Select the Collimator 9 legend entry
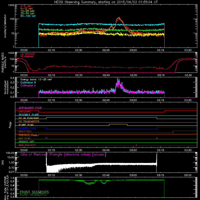Viewport: 200px width, 200px height. click(28, 85)
